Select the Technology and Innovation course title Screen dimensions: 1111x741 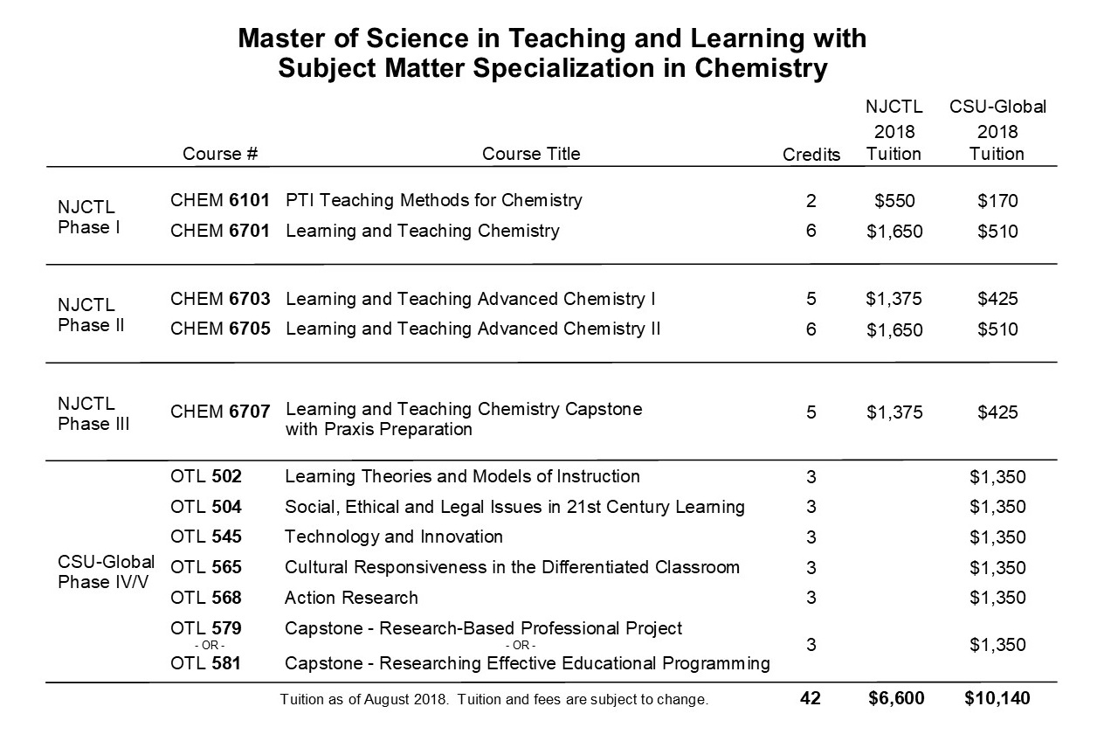coord(394,536)
